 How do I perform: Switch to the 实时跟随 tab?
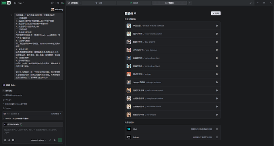click(x=73, y=3)
